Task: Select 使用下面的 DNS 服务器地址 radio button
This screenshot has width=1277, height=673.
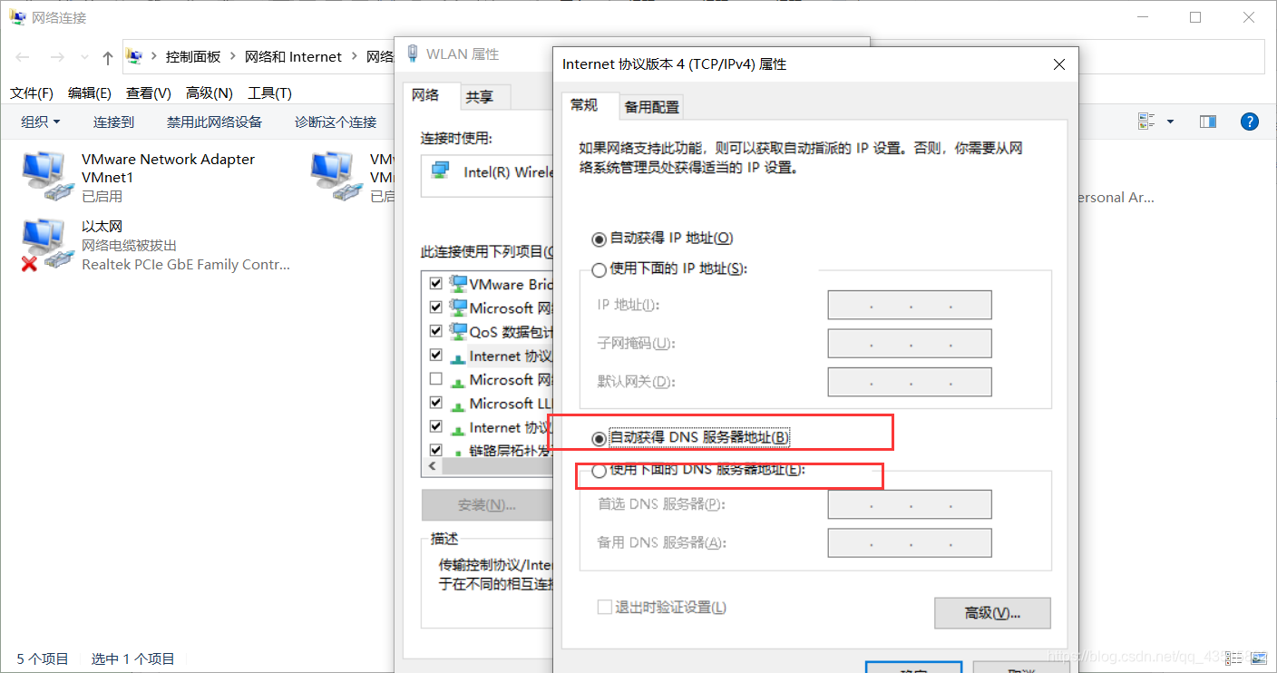Action: [x=599, y=471]
